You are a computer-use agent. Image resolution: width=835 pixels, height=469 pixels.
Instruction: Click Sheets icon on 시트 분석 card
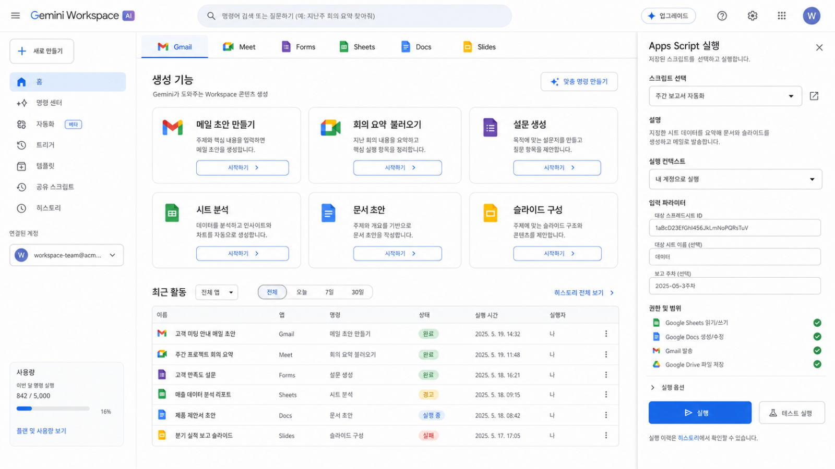pyautogui.click(x=172, y=213)
